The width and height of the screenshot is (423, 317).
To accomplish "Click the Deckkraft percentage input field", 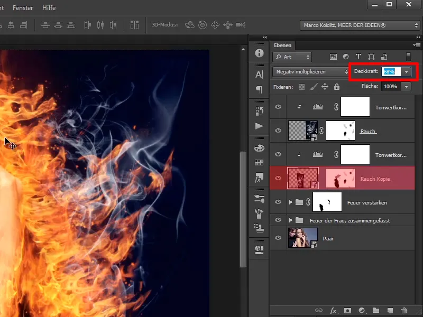I will point(391,71).
